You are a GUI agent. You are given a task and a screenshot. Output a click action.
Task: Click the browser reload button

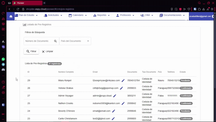(x=18, y=9)
